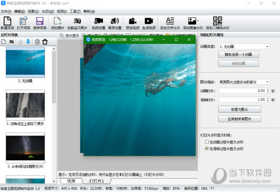
Task: Add a QR code watermark 添加二维码水印
Action: pyautogui.click(x=217, y=23)
